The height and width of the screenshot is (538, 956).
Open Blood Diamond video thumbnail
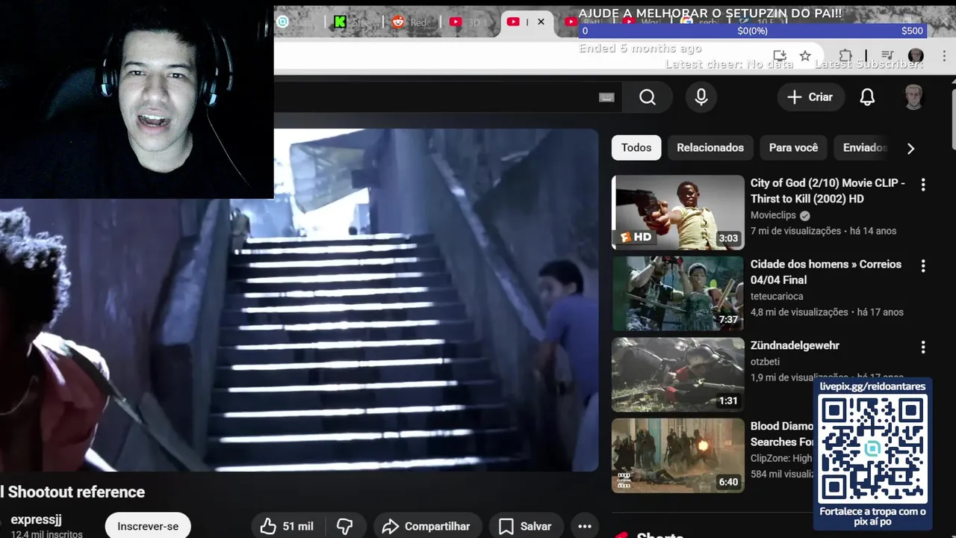point(678,456)
